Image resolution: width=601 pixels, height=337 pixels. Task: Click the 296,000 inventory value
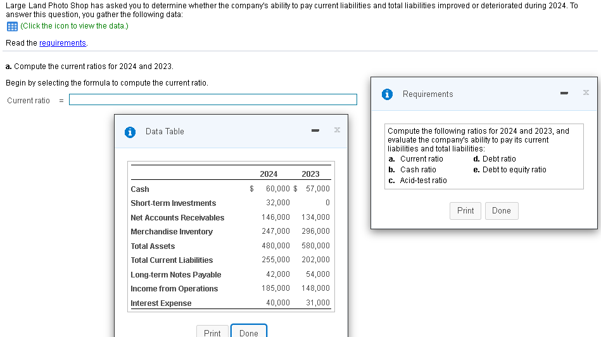click(315, 231)
